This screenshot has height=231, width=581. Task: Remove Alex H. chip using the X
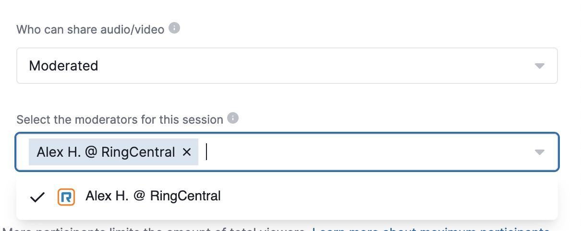[x=187, y=152]
